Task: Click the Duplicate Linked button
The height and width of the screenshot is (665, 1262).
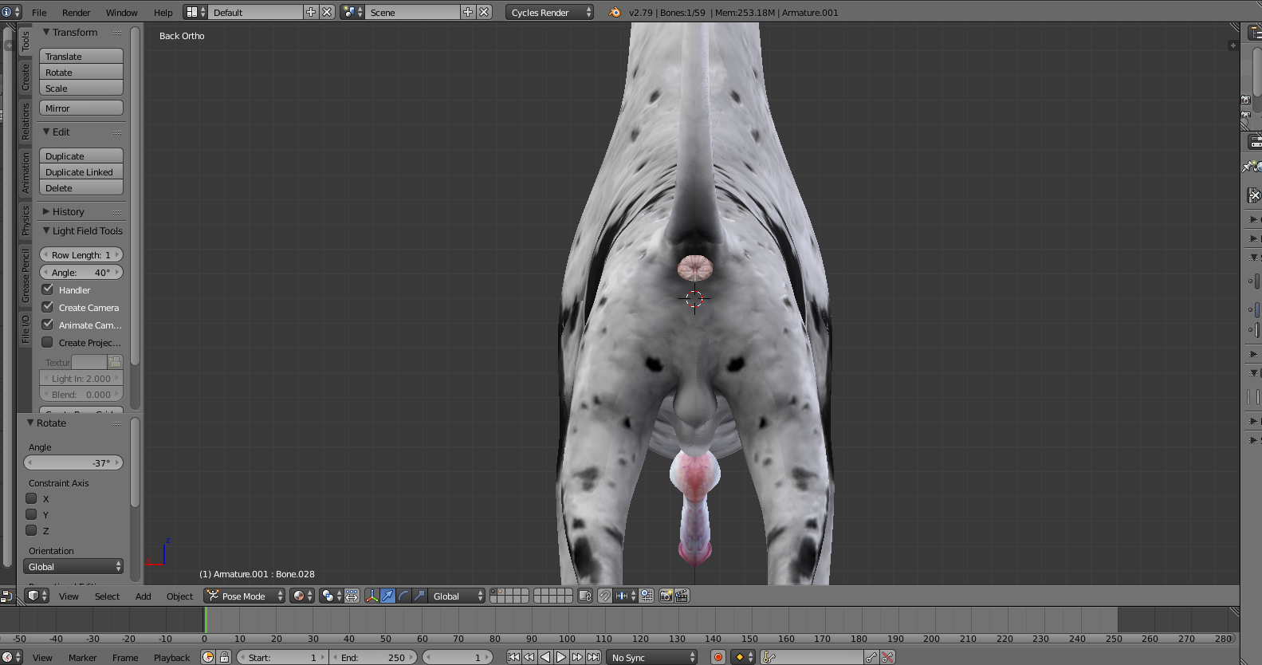Action: pos(81,171)
